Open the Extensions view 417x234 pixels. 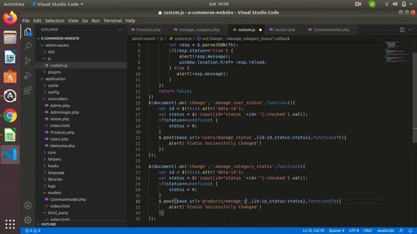tap(28, 90)
